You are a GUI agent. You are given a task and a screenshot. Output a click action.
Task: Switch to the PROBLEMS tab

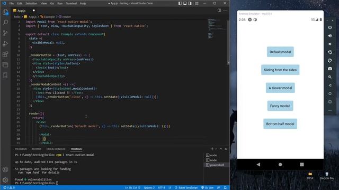[21, 149]
